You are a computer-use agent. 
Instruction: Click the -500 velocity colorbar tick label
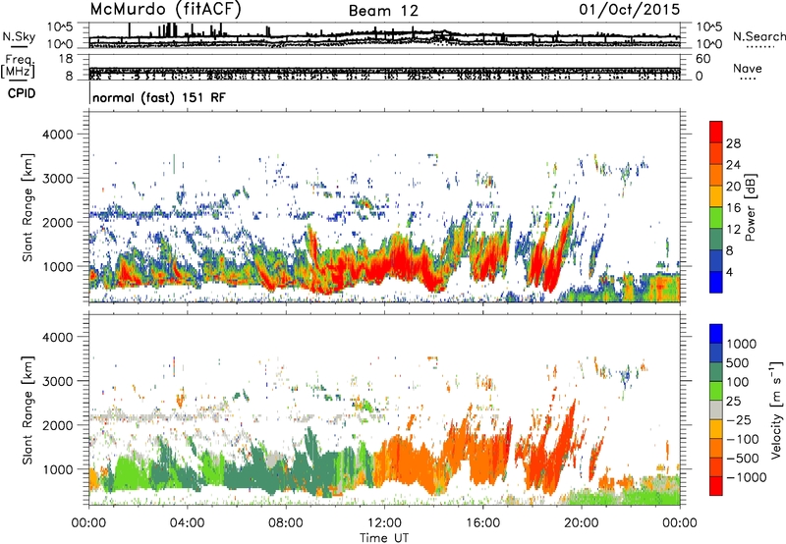click(743, 458)
